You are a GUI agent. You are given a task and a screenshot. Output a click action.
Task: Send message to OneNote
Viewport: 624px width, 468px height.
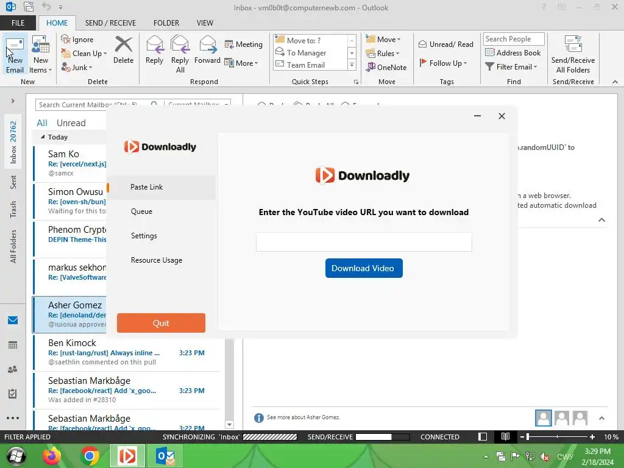pos(386,67)
